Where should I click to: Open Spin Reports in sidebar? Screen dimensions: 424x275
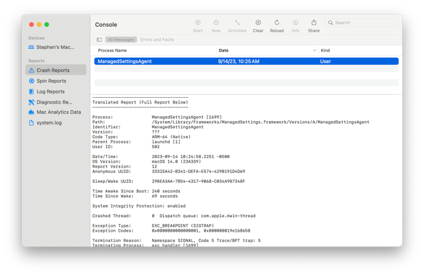click(x=56, y=81)
